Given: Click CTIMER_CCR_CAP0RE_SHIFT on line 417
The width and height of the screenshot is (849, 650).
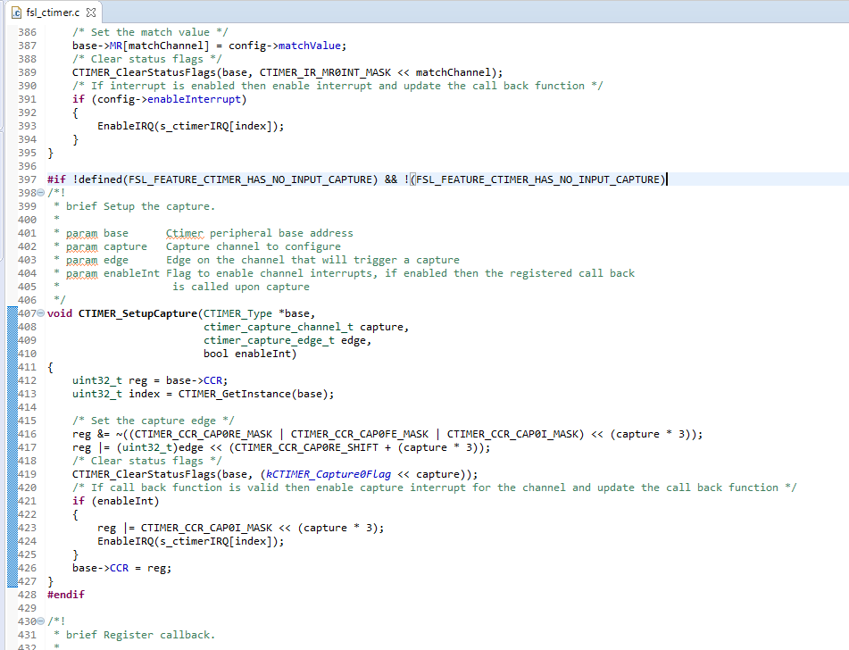Looking at the screenshot, I should (306, 447).
